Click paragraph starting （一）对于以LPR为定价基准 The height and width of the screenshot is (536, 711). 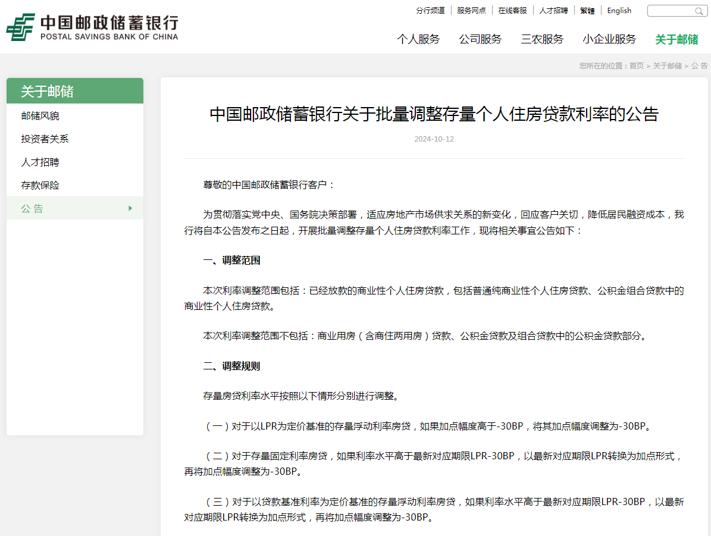[428, 427]
